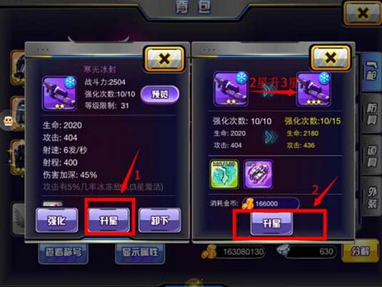The height and width of the screenshot is (287, 382).
Task: Click the purple material item icon
Action: [258, 174]
